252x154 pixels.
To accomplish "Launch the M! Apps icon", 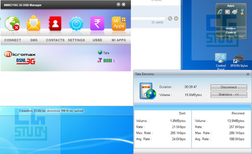I will [119, 24].
